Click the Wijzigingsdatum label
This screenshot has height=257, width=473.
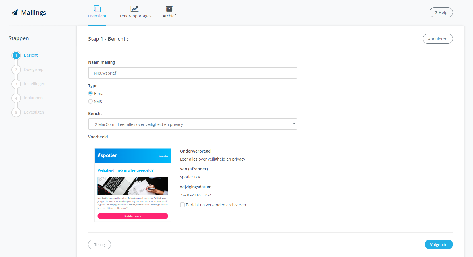[196, 187]
